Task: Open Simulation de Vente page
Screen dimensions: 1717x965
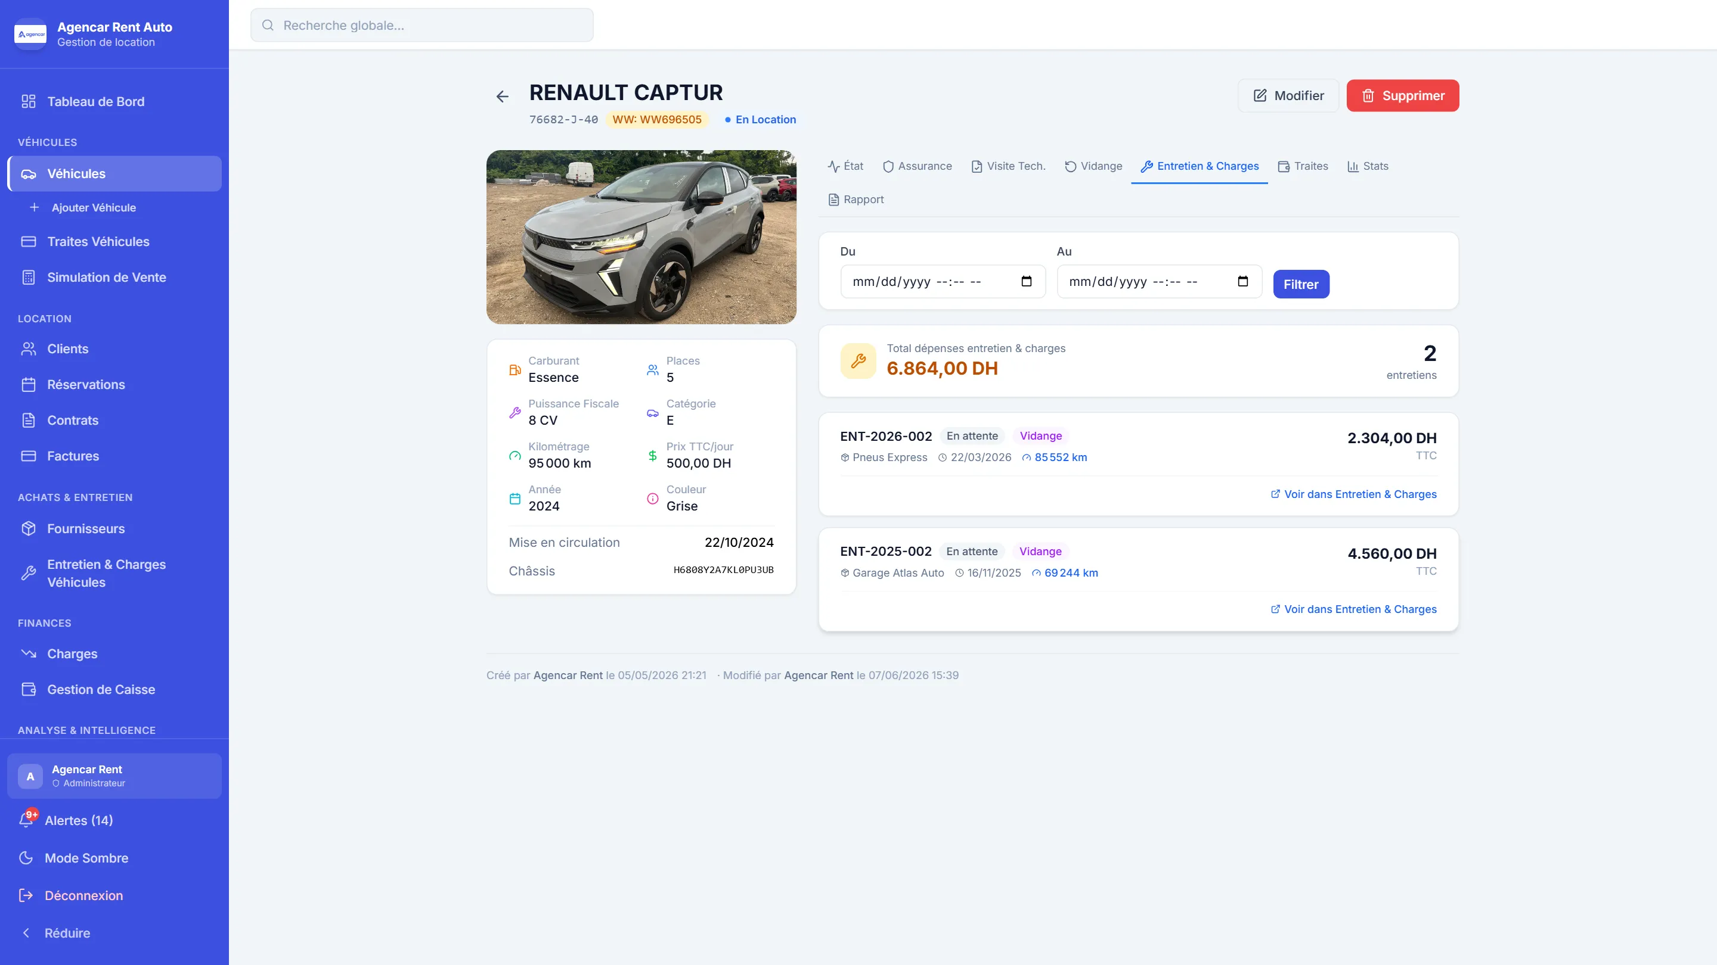Action: (114, 277)
